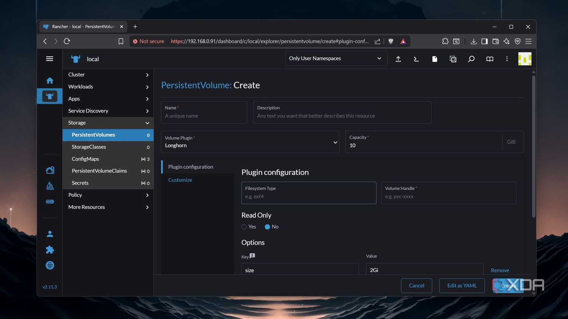
Task: Click the Description input field
Action: click(x=342, y=112)
